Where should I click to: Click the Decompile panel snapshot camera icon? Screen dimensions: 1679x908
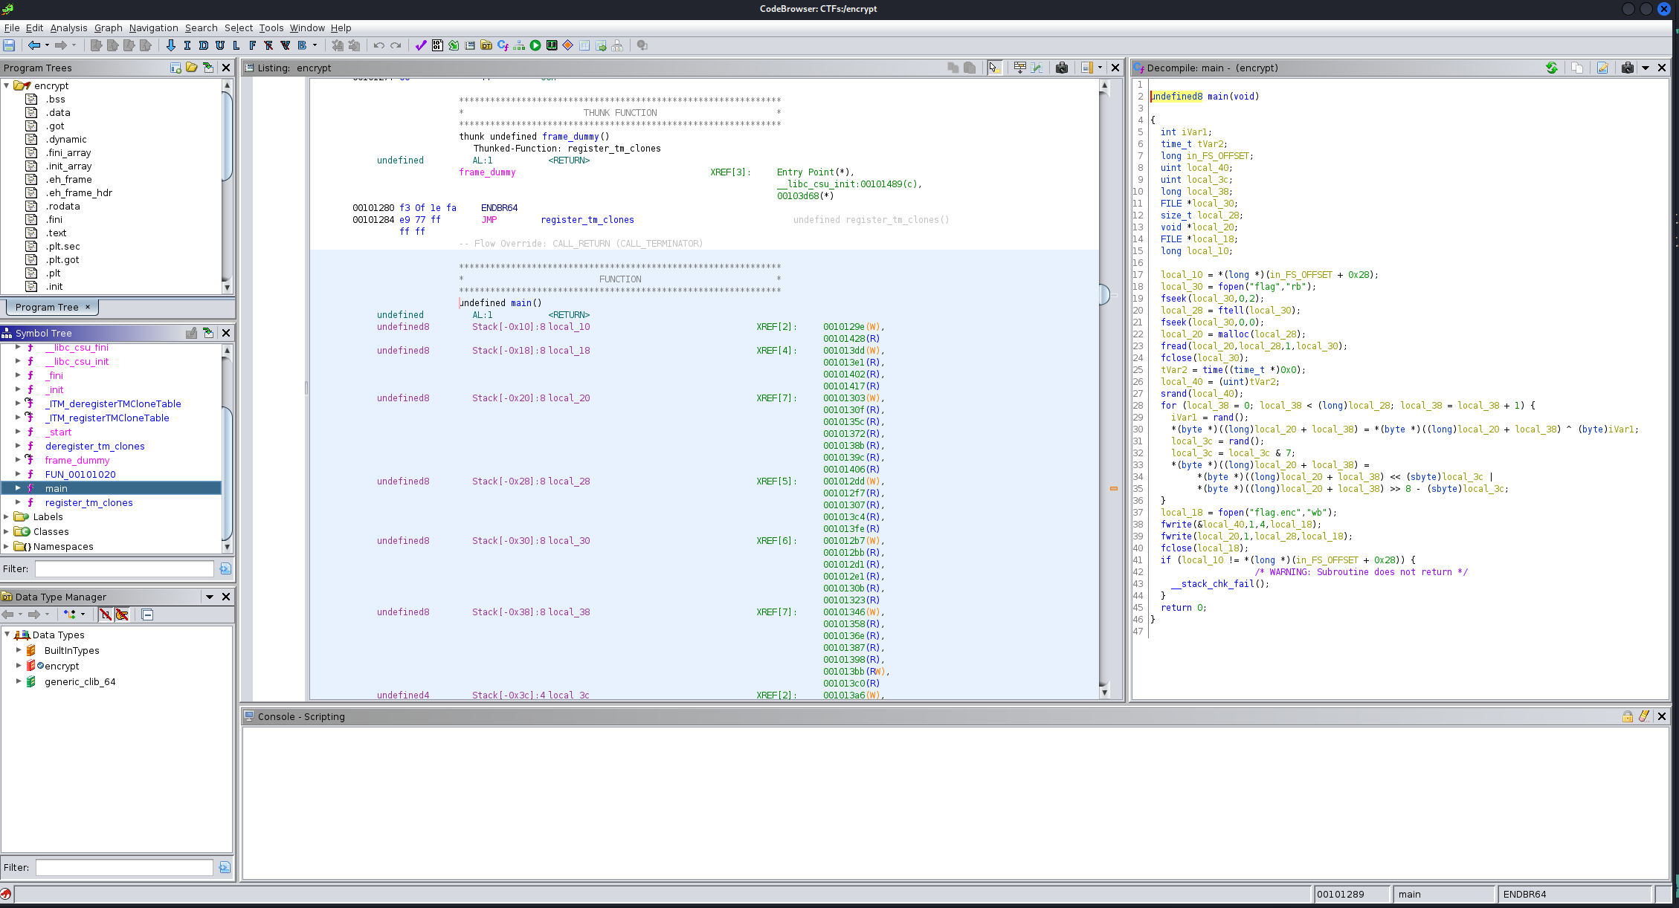click(1628, 68)
